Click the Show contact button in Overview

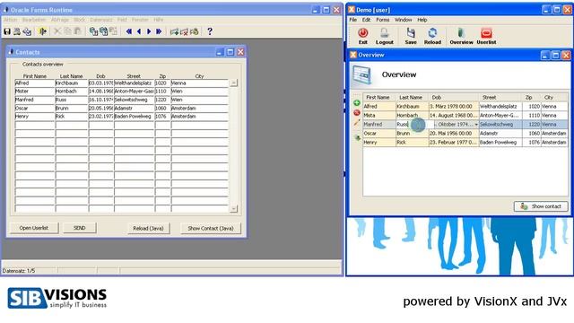(x=541, y=206)
